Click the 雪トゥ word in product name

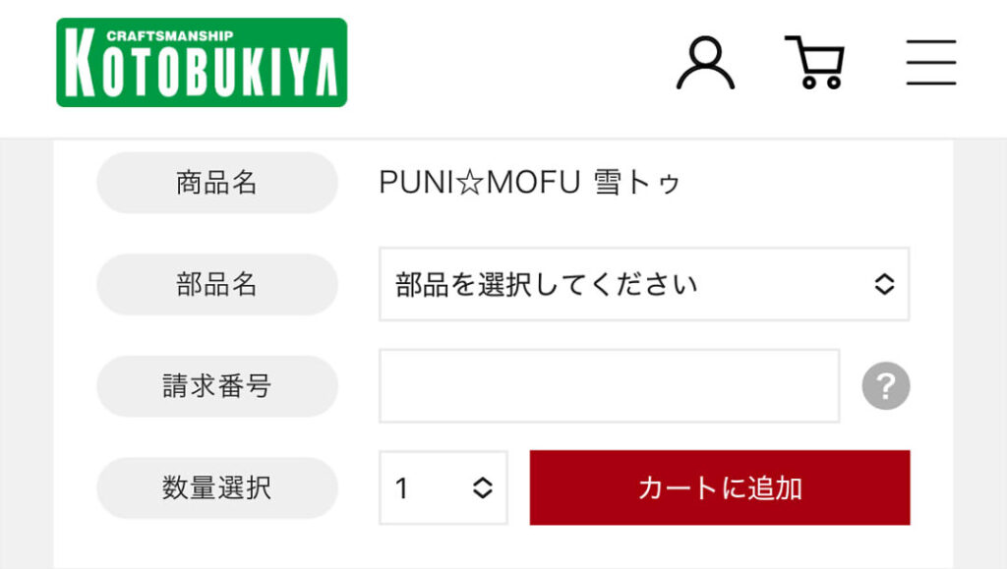pyautogui.click(x=637, y=183)
